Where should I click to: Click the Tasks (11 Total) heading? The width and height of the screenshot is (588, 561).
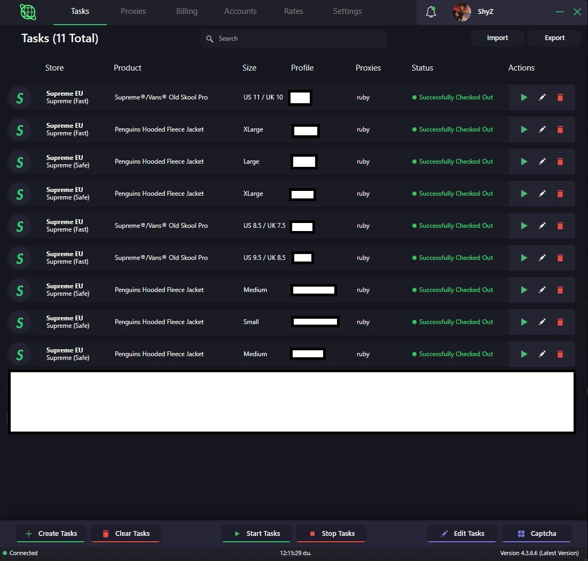pos(60,39)
